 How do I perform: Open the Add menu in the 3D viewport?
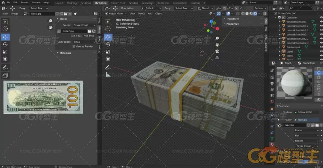tap(150, 14)
